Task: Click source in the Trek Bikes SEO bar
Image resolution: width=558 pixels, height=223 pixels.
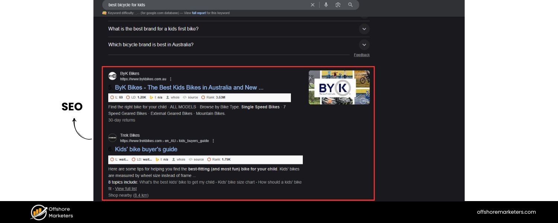Action: coord(199,159)
